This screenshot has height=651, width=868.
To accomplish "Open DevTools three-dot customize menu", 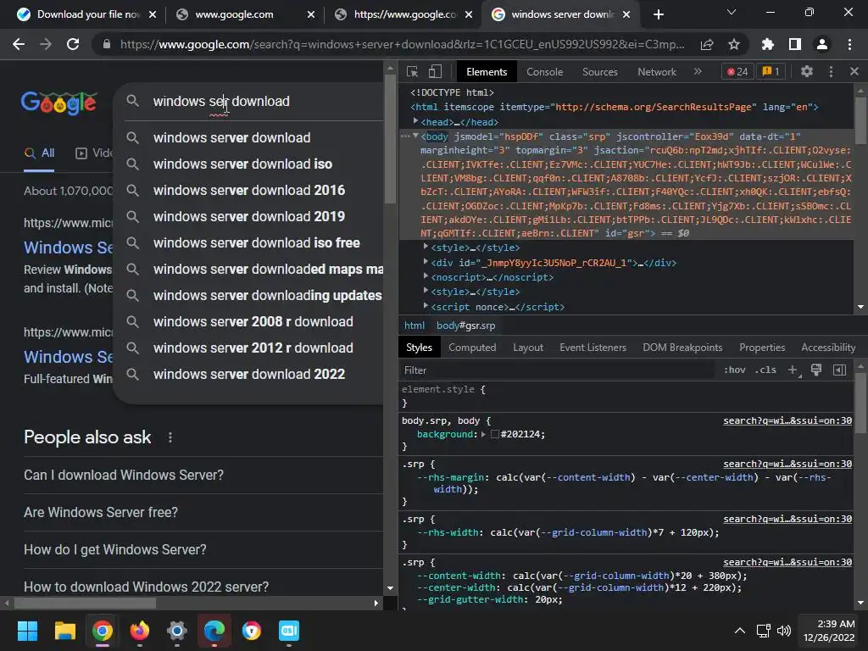I will [831, 71].
